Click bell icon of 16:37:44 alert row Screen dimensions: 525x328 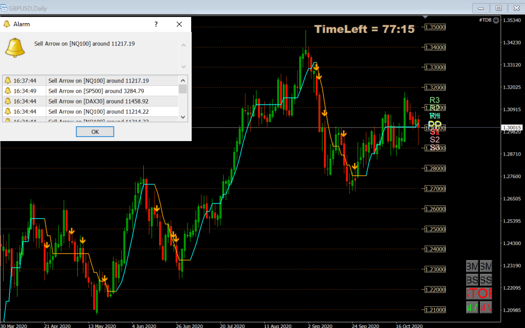(8, 81)
